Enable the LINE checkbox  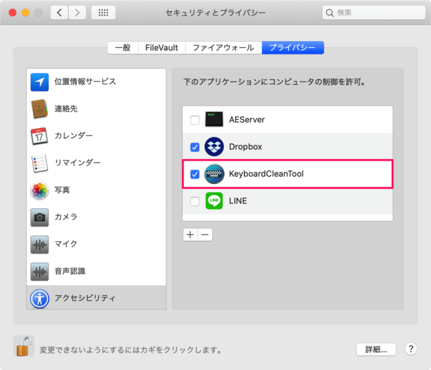pyautogui.click(x=195, y=202)
